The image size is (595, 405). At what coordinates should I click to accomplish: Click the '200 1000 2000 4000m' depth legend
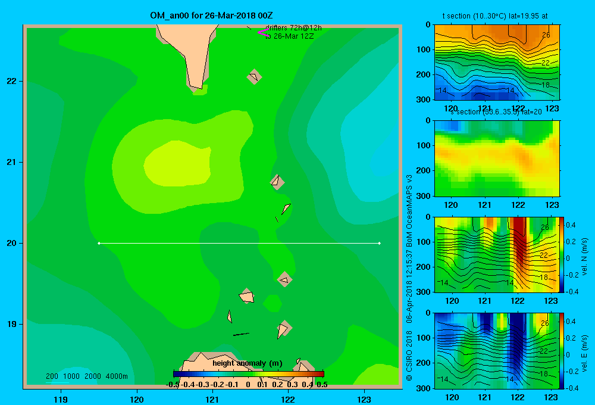tap(86, 376)
